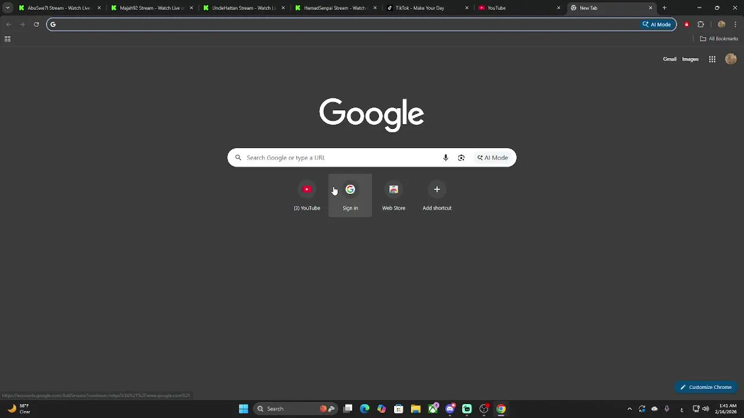Open the OBS Studio icon in the taskbar

tap(484, 409)
